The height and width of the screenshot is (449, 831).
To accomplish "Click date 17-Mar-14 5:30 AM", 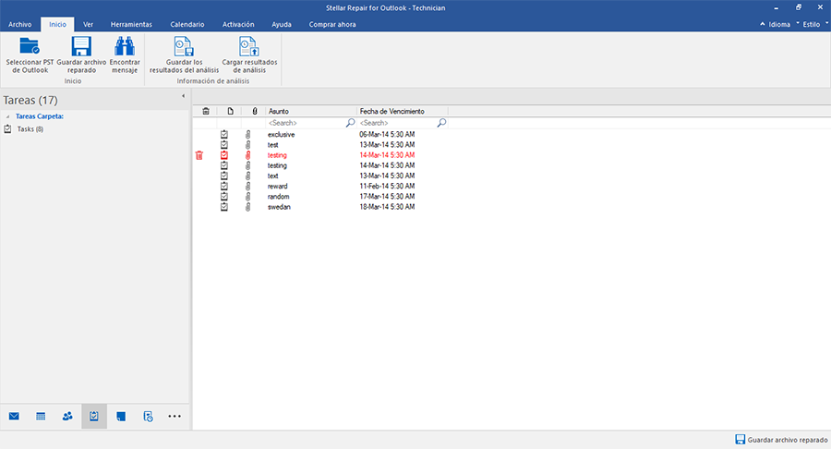I will pyautogui.click(x=387, y=197).
